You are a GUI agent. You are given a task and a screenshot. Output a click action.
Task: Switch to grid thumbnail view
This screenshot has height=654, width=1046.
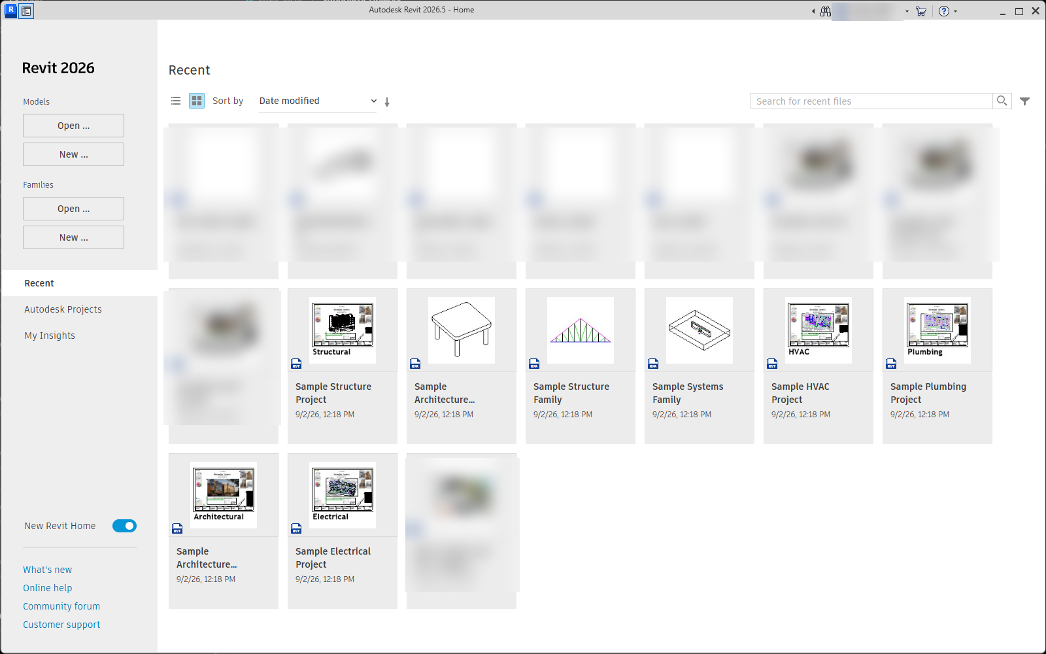[x=197, y=101]
